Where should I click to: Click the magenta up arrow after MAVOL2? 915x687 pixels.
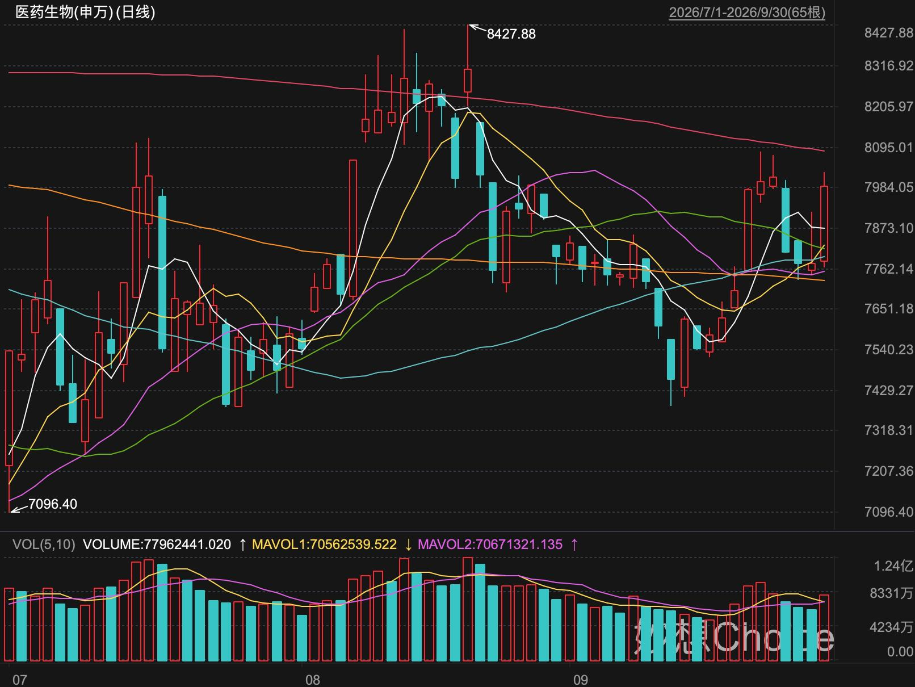(574, 544)
